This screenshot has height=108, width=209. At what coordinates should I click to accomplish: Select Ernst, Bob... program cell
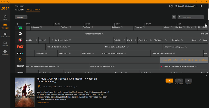tap(145, 40)
